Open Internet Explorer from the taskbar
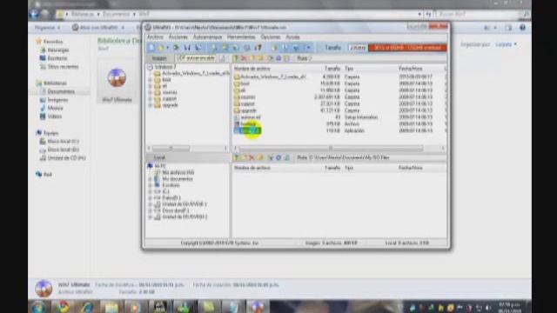 pyautogui.click(x=87, y=307)
